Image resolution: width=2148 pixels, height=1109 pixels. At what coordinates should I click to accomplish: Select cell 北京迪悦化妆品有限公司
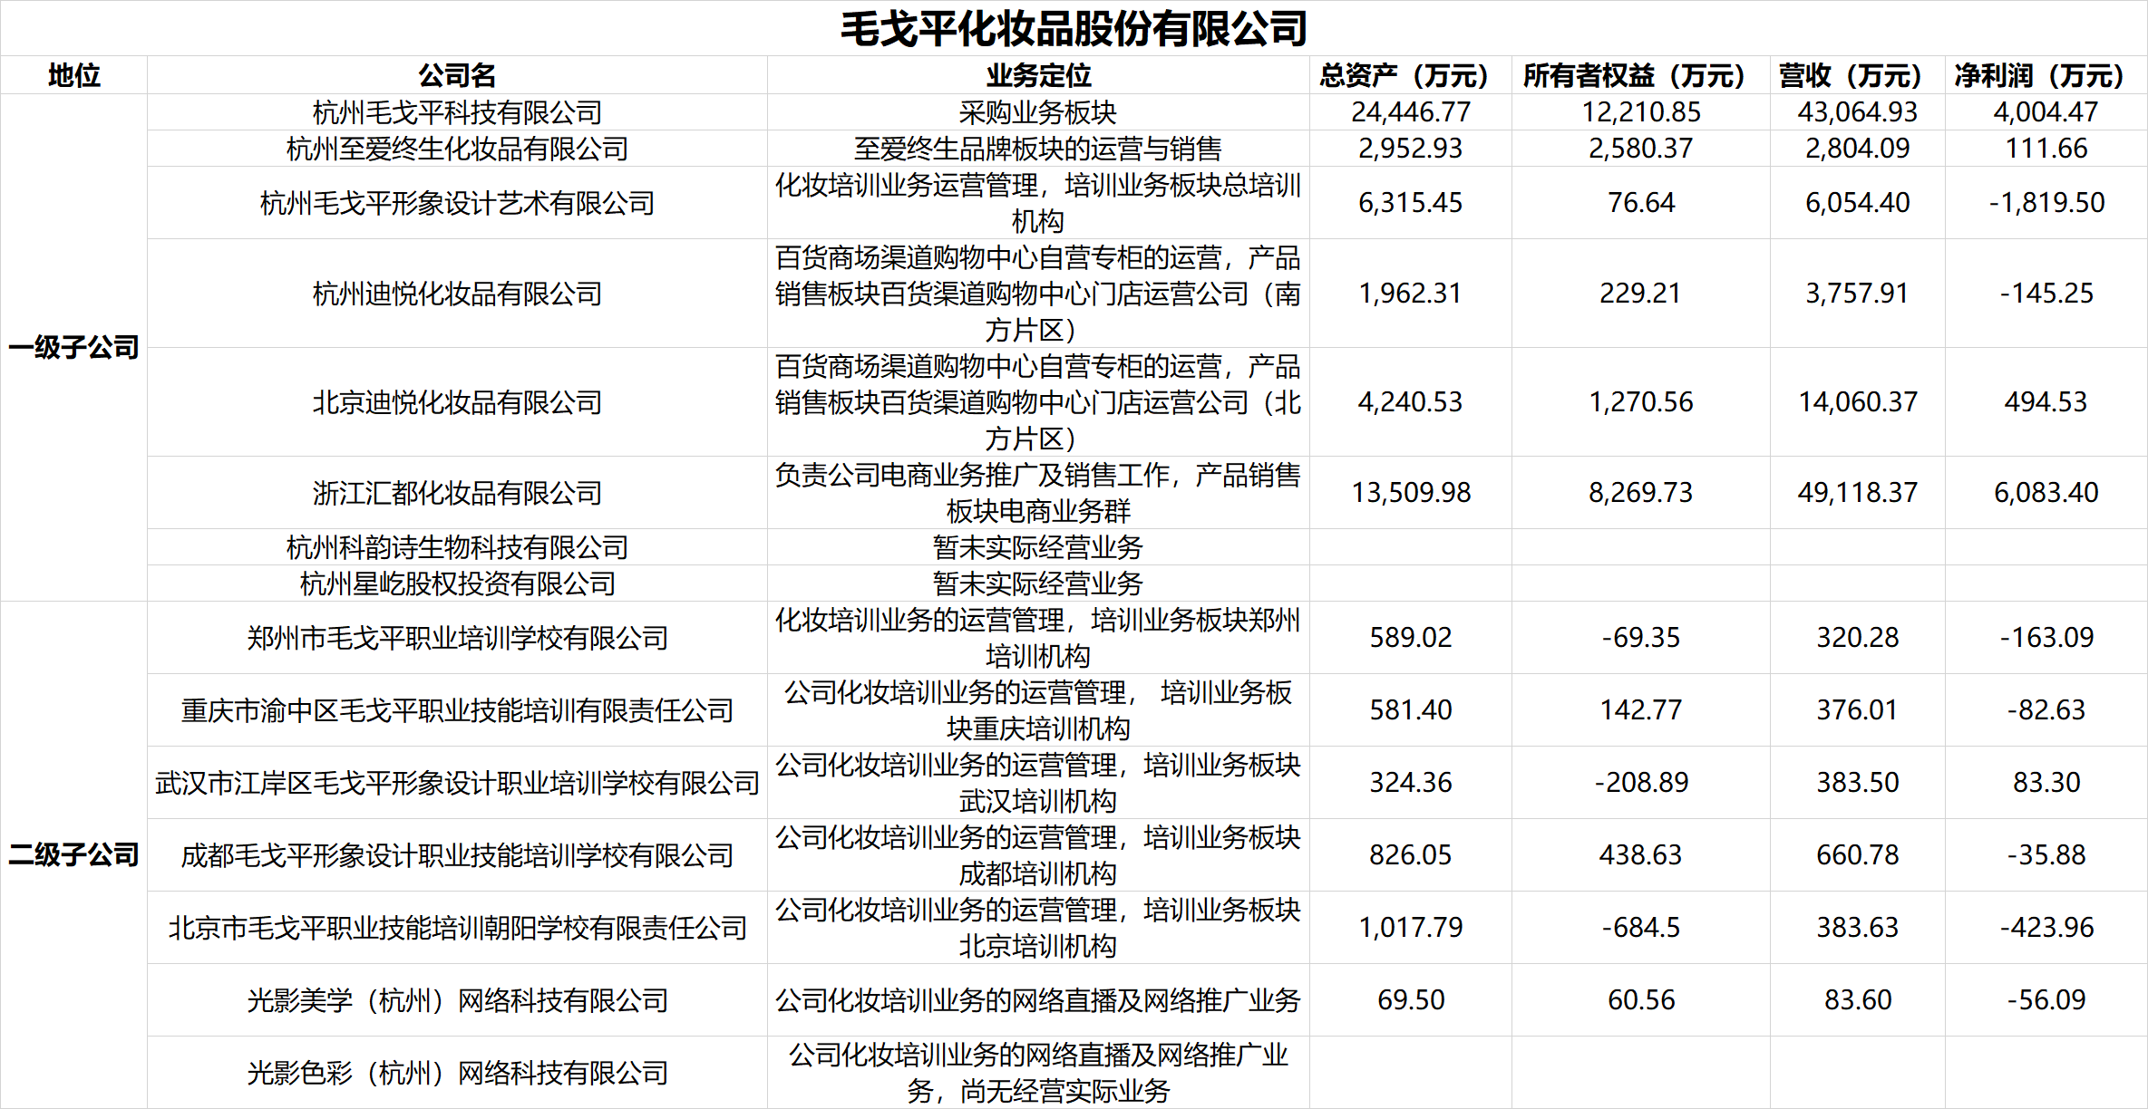click(457, 402)
